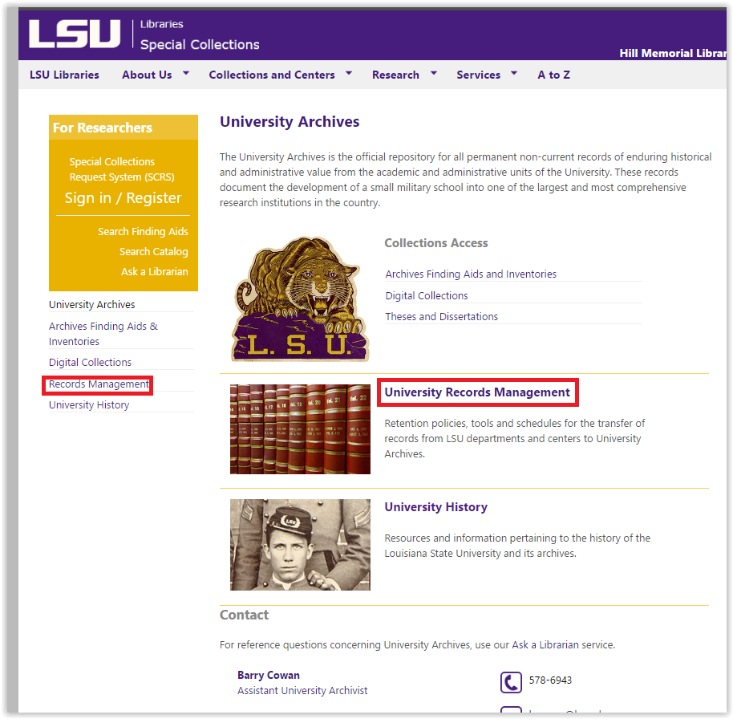Image resolution: width=733 pixels, height=719 pixels.
Task: Open the Theses and Dissertations link
Action: point(441,316)
